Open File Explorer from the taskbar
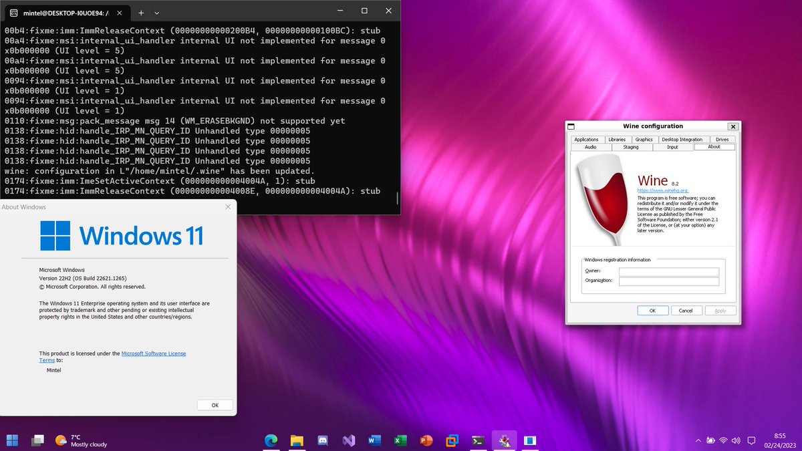The width and height of the screenshot is (802, 451). tap(297, 440)
